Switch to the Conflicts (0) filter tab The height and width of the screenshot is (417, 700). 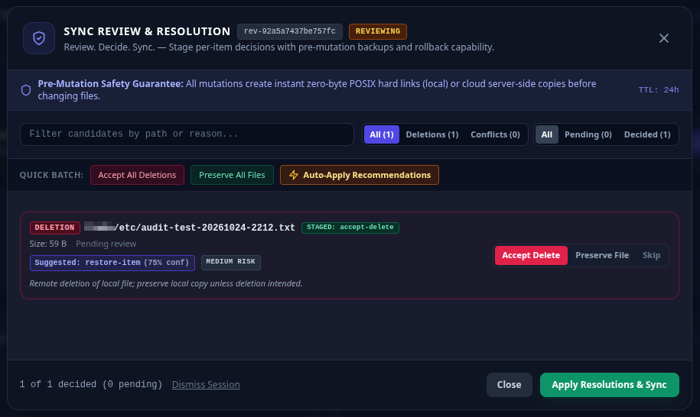495,134
